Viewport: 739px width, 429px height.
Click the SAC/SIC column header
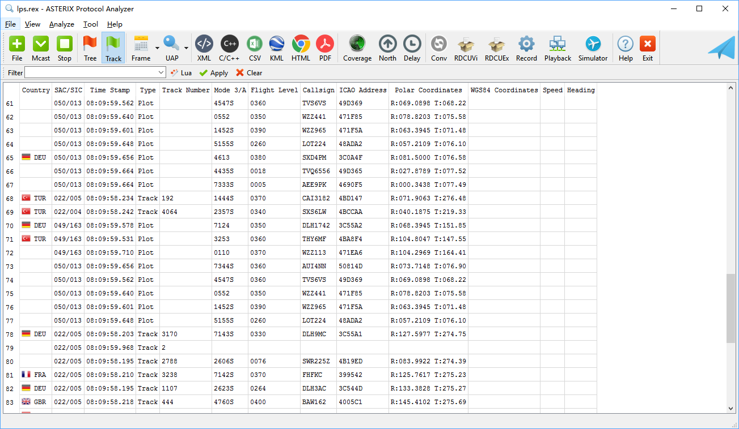(68, 90)
